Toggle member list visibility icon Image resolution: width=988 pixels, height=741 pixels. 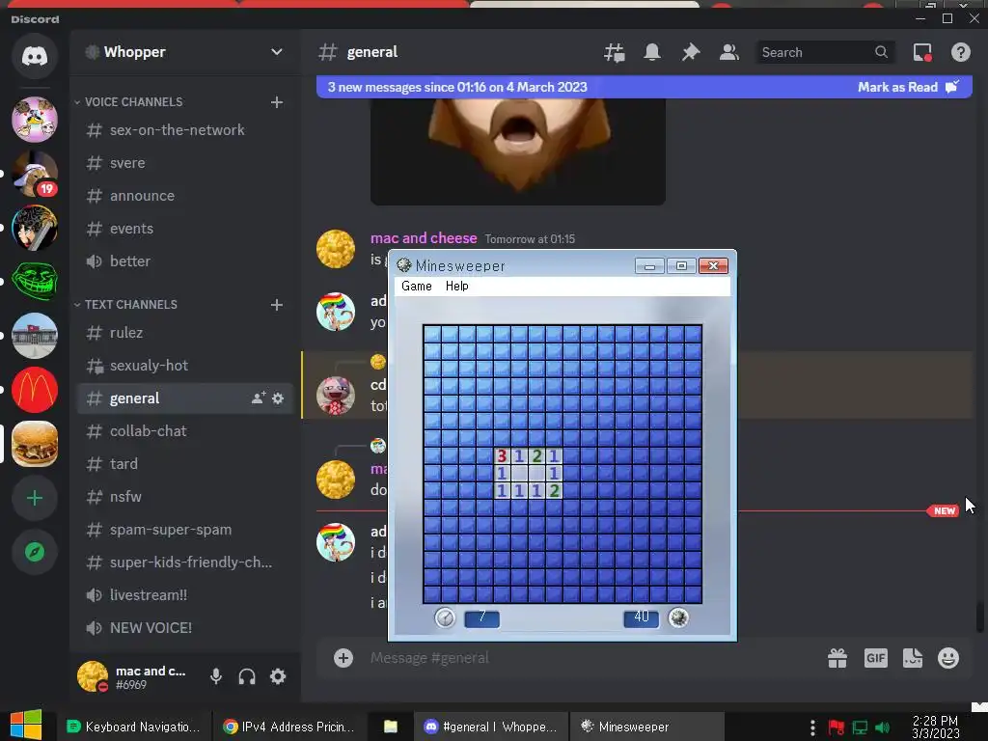click(x=729, y=52)
